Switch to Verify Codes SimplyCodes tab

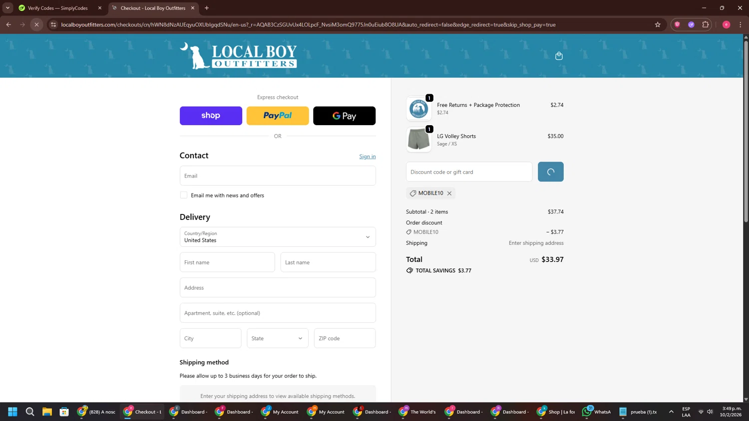click(57, 8)
